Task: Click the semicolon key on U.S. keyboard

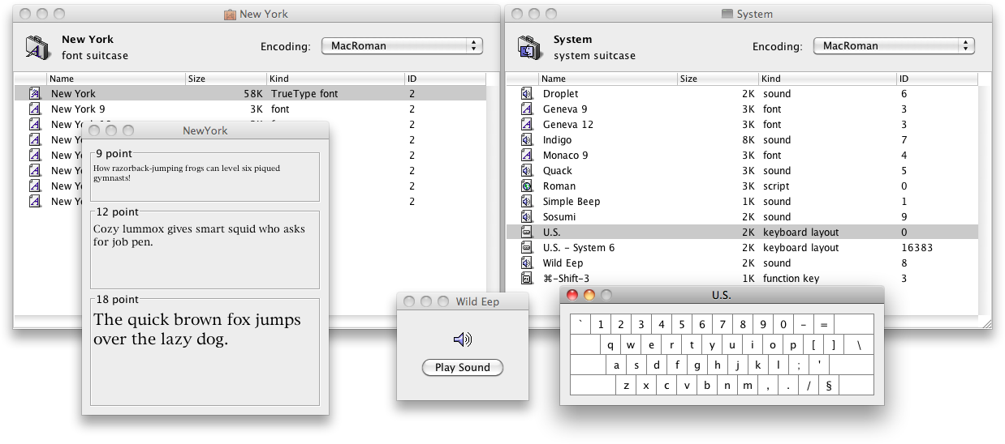Action: tap(799, 365)
